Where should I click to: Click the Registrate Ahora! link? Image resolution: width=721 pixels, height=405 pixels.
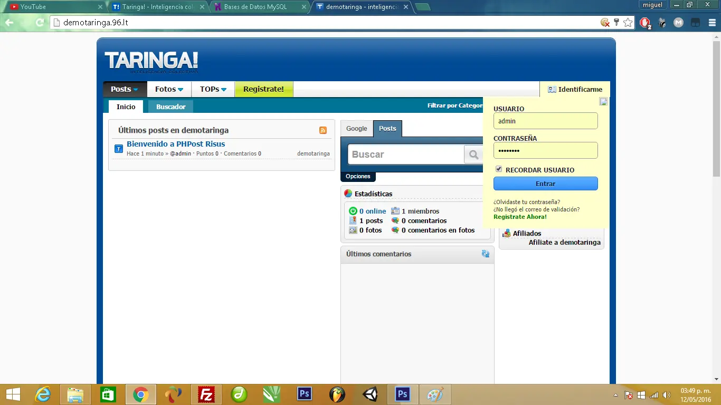(x=520, y=217)
